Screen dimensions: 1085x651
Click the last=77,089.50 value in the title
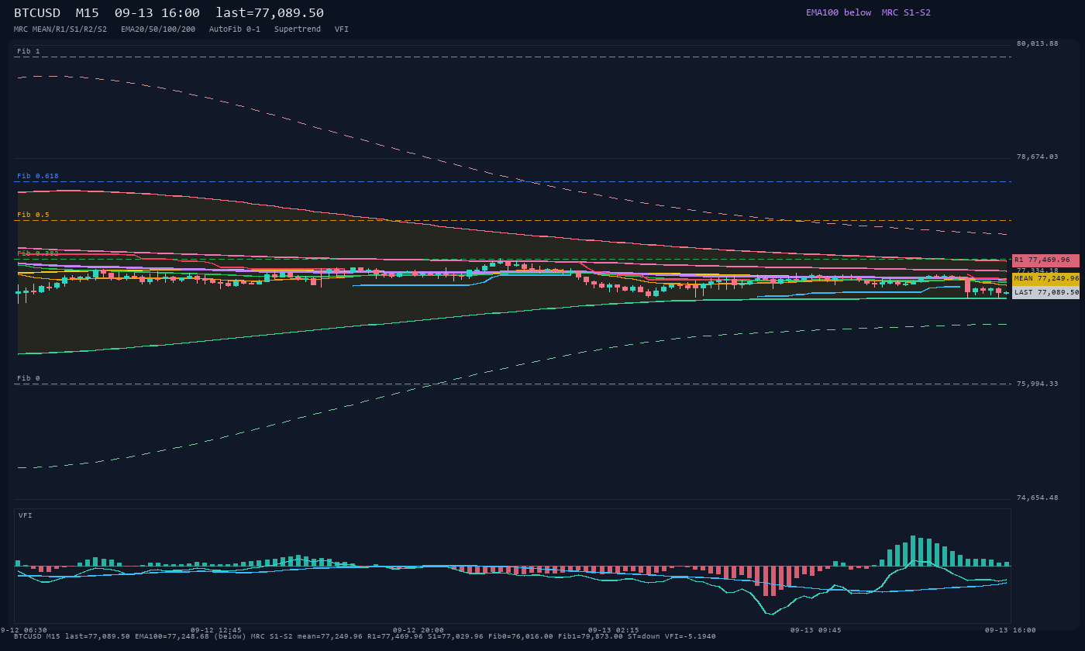[270, 12]
